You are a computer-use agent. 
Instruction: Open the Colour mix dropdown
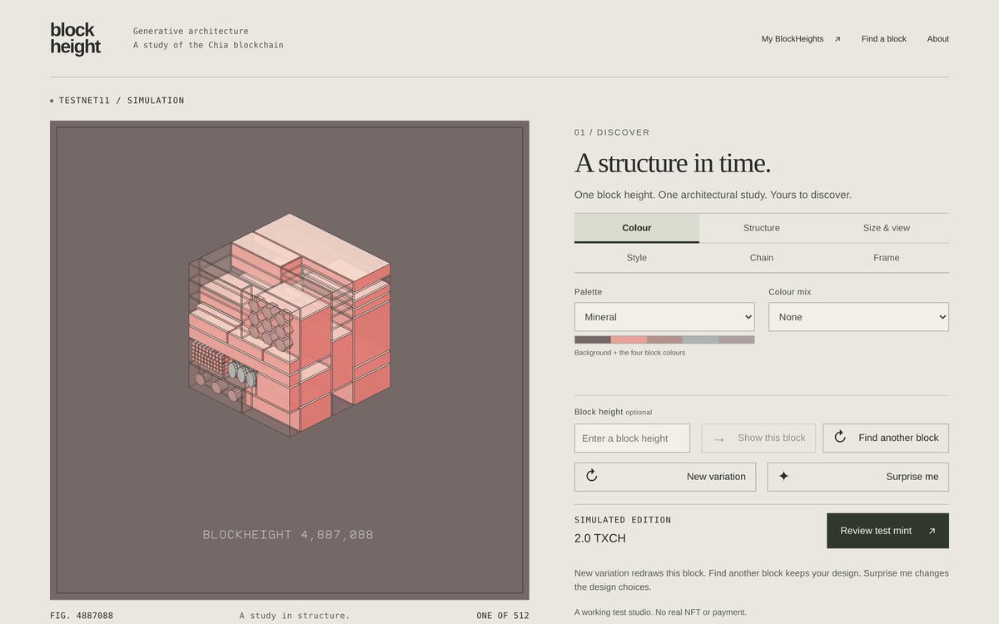858,317
